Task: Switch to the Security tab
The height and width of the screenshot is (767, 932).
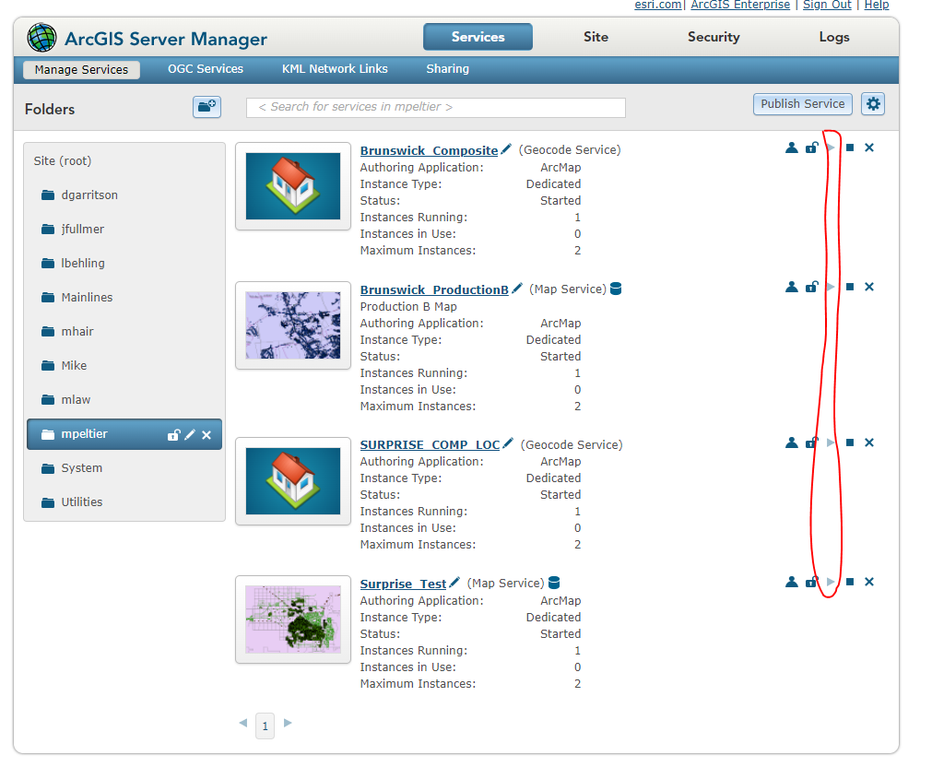Action: (714, 37)
